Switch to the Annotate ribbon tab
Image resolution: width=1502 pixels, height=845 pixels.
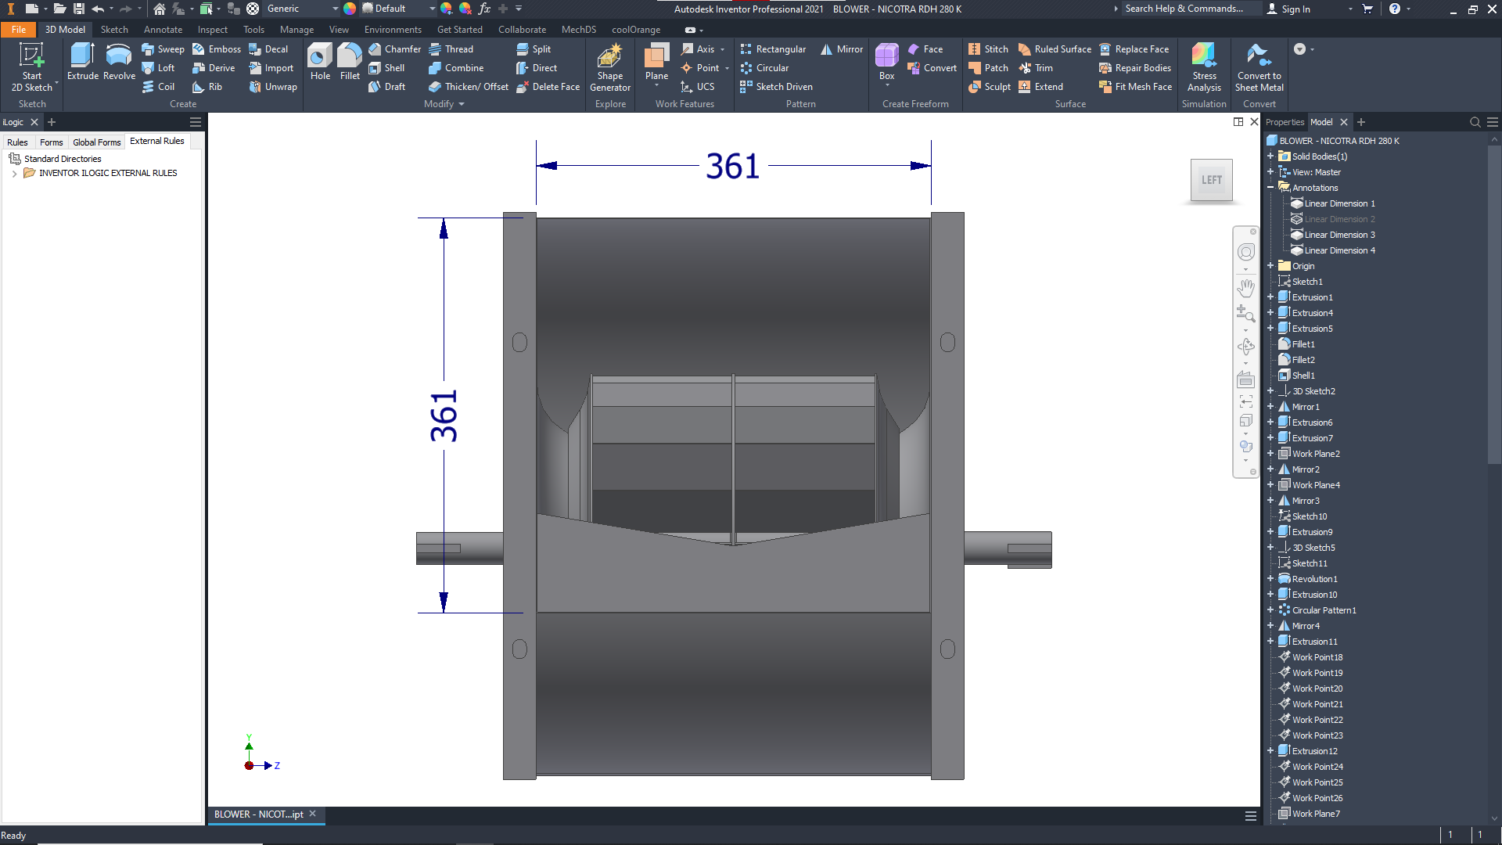(163, 30)
